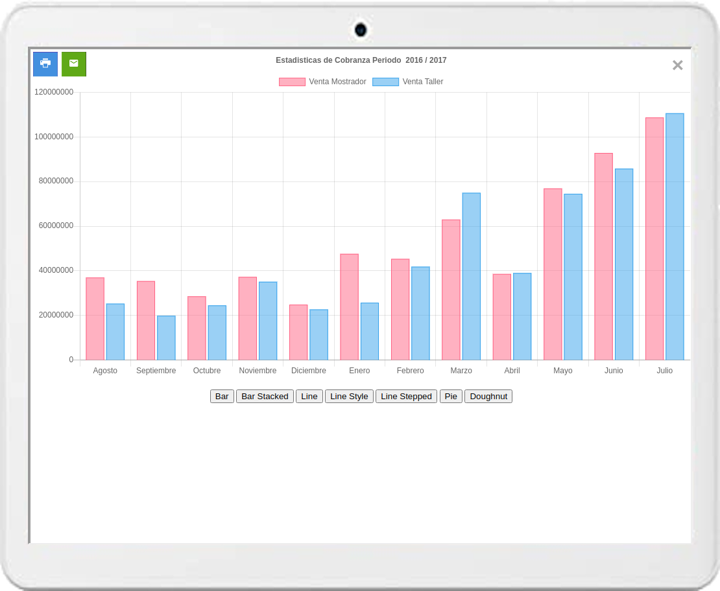Click the Diciembre axis label
Image resolution: width=720 pixels, height=591 pixels.
[x=309, y=371]
